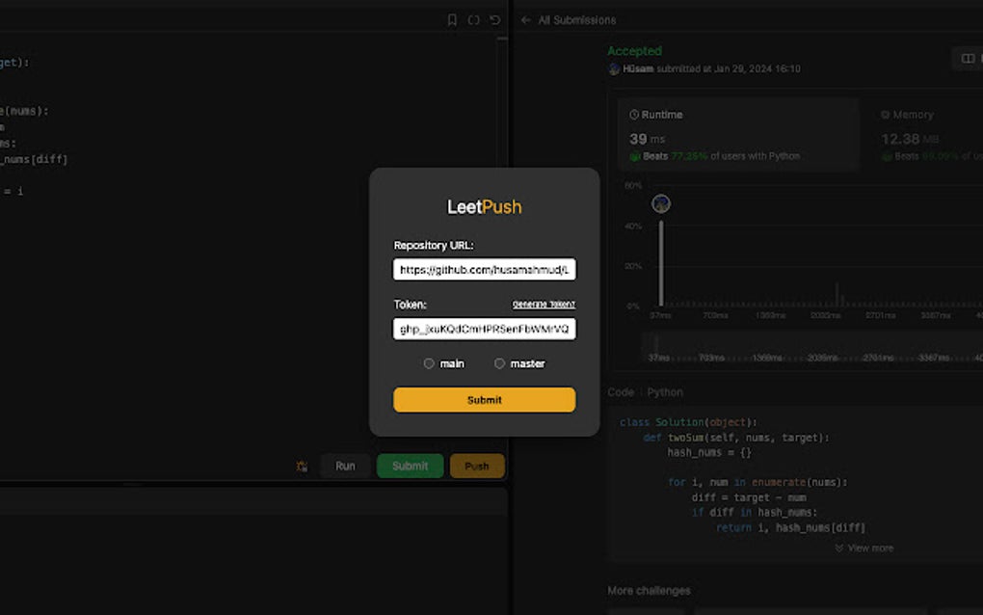Click the Memory panel icon
Viewport: 983px width, 615px height.
point(886,114)
